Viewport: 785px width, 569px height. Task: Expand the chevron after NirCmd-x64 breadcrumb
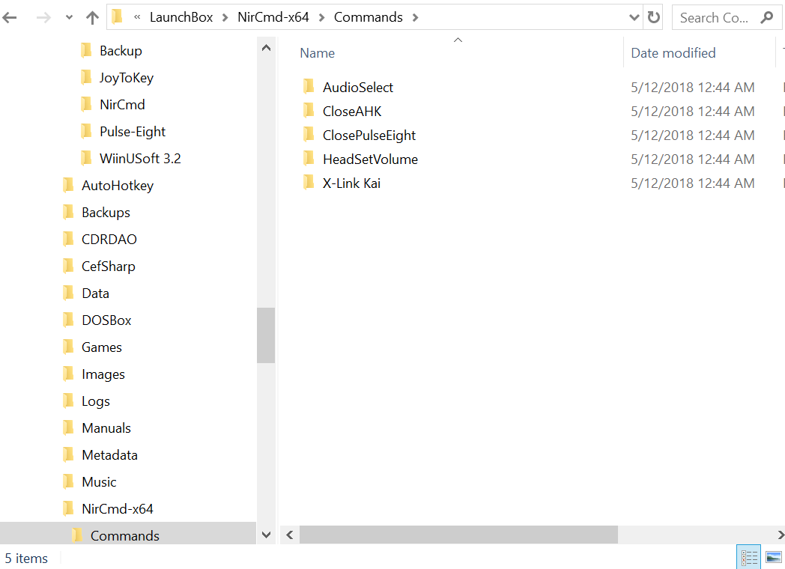tap(321, 18)
